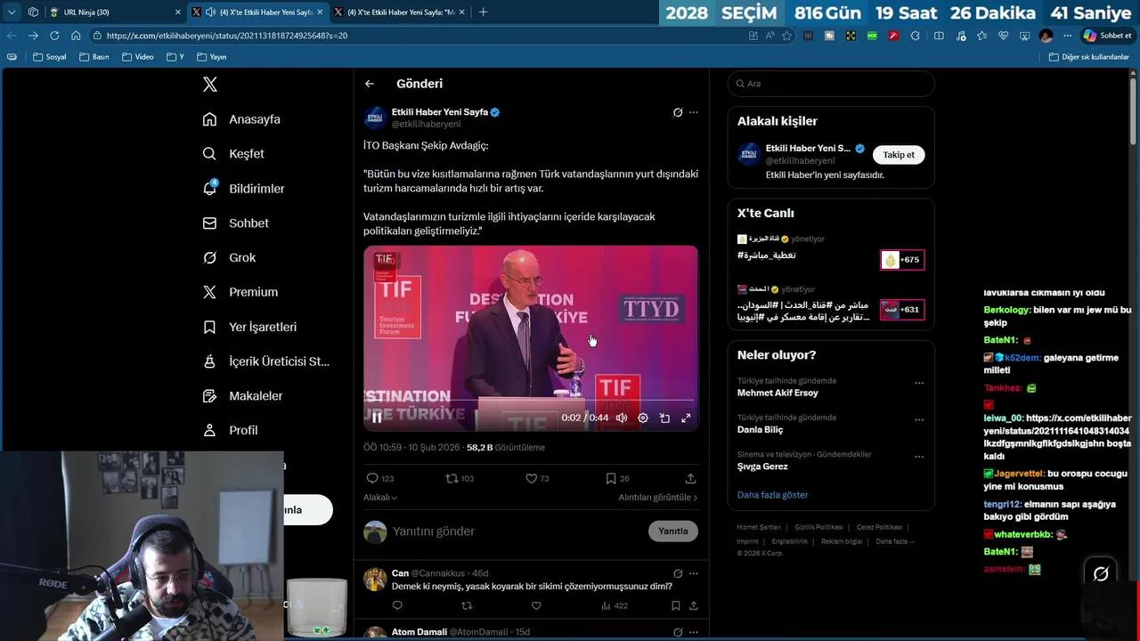Open Alıntıları görüntüle link
This screenshot has height=641, width=1140.
[658, 498]
